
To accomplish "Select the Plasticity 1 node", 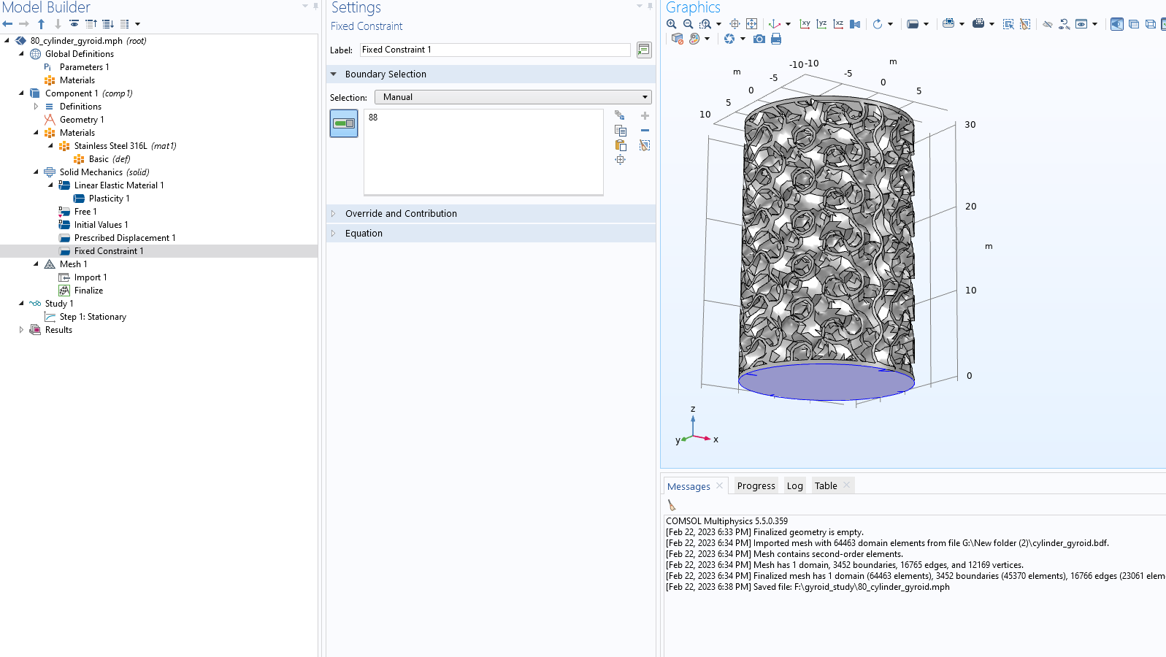I will click(109, 199).
